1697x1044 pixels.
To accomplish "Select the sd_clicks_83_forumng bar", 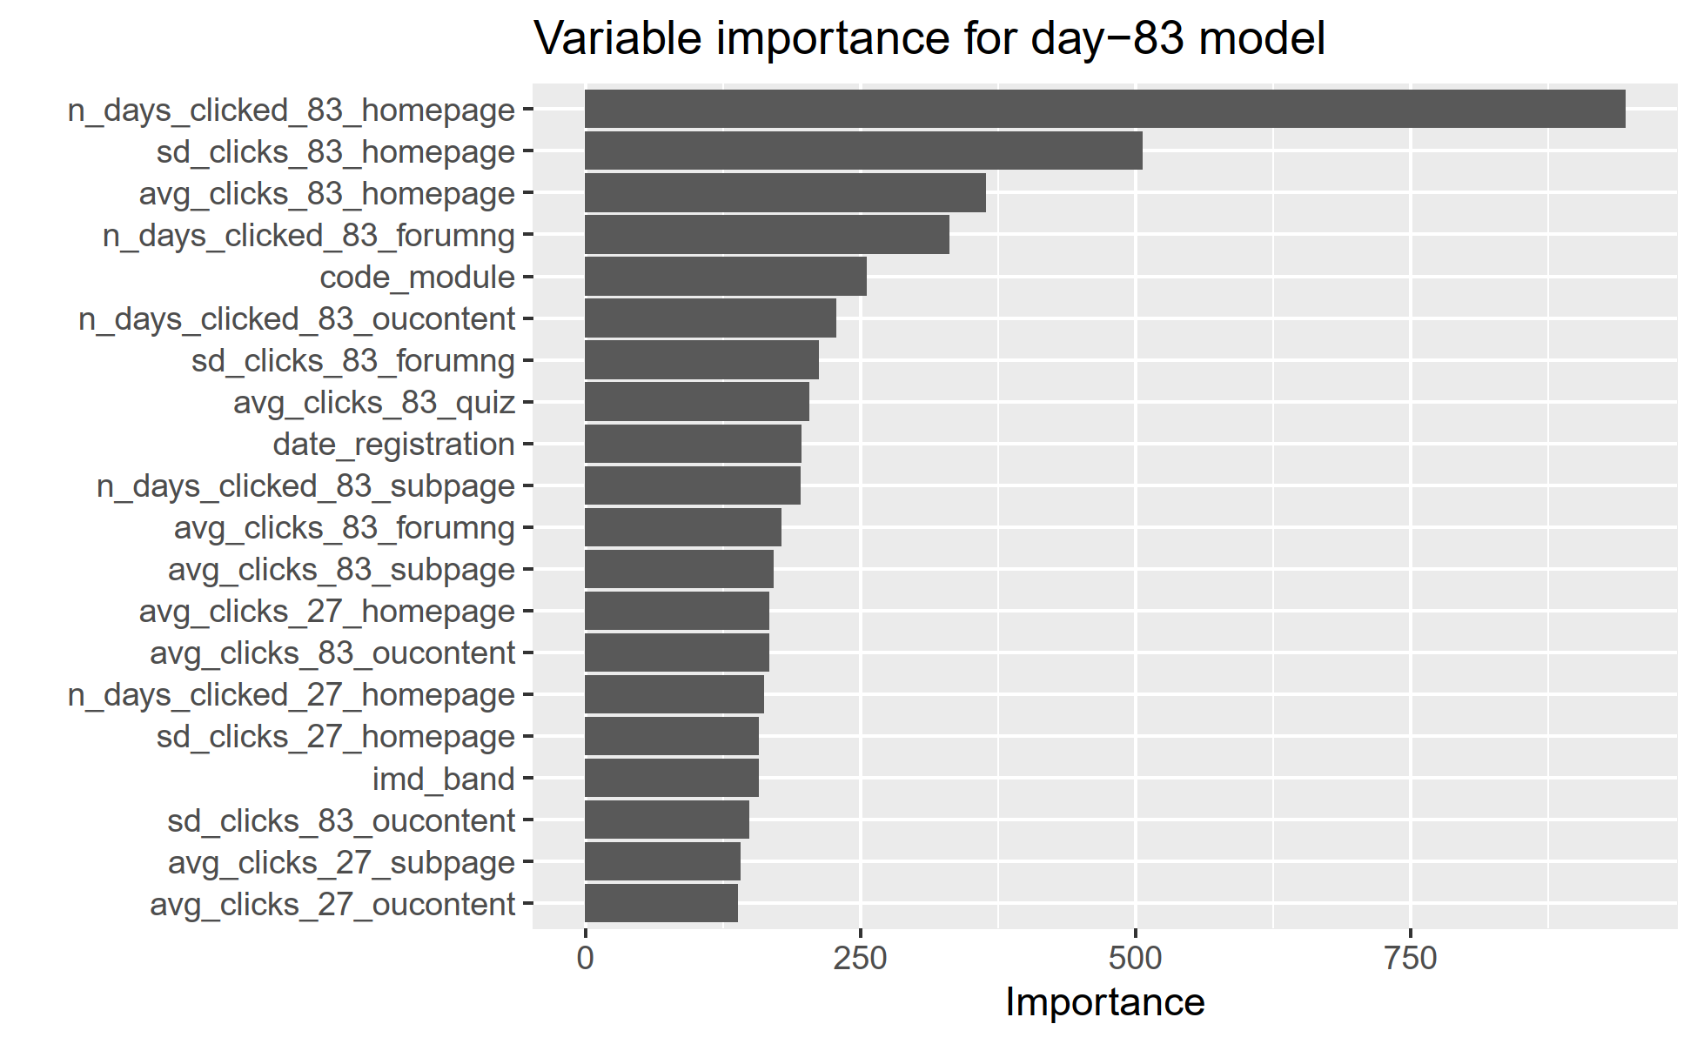I will pos(701,360).
